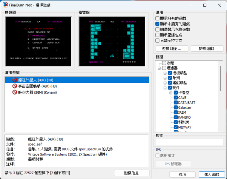The width and height of the screenshot is (227, 179).
Task: Enable 顯示壓縮包名 checkbox
Action: point(157,35)
